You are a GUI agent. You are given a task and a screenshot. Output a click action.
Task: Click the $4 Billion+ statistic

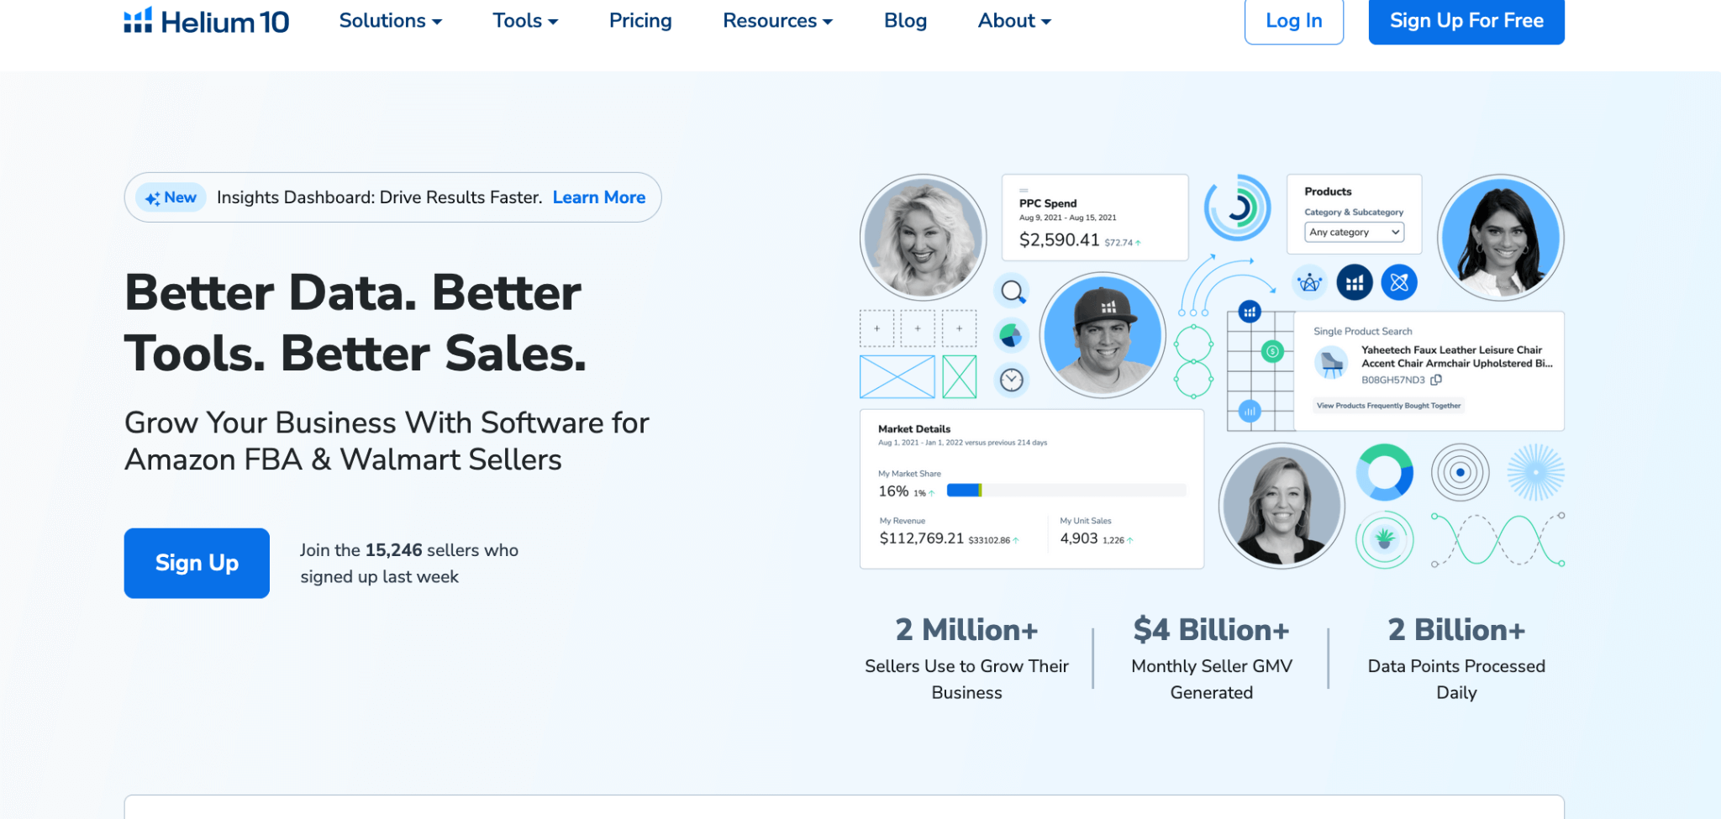pos(1211,630)
